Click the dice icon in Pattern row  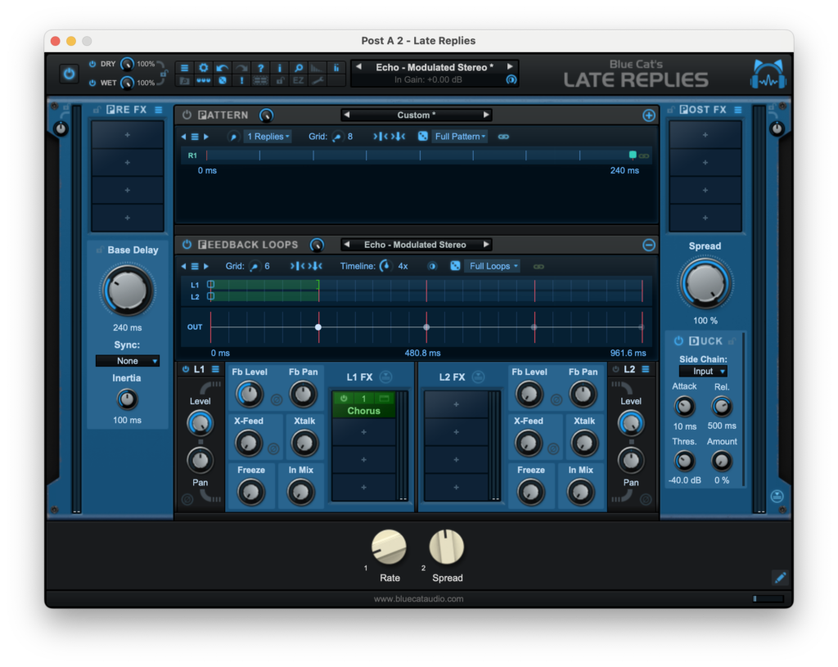point(423,137)
